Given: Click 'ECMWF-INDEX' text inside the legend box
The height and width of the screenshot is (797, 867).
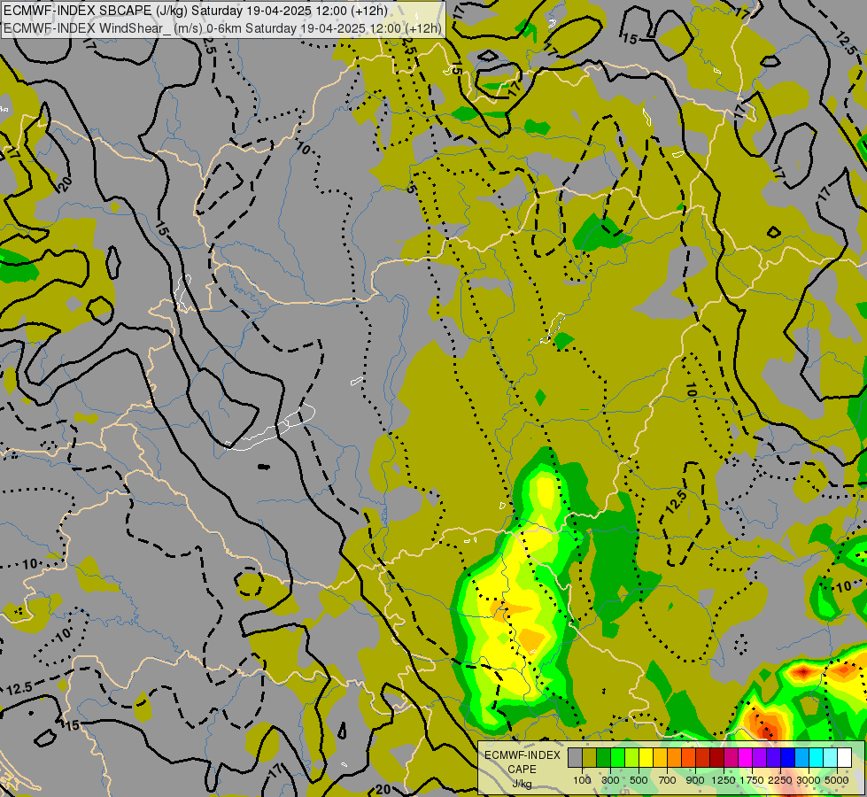Looking at the screenshot, I should click(x=523, y=755).
